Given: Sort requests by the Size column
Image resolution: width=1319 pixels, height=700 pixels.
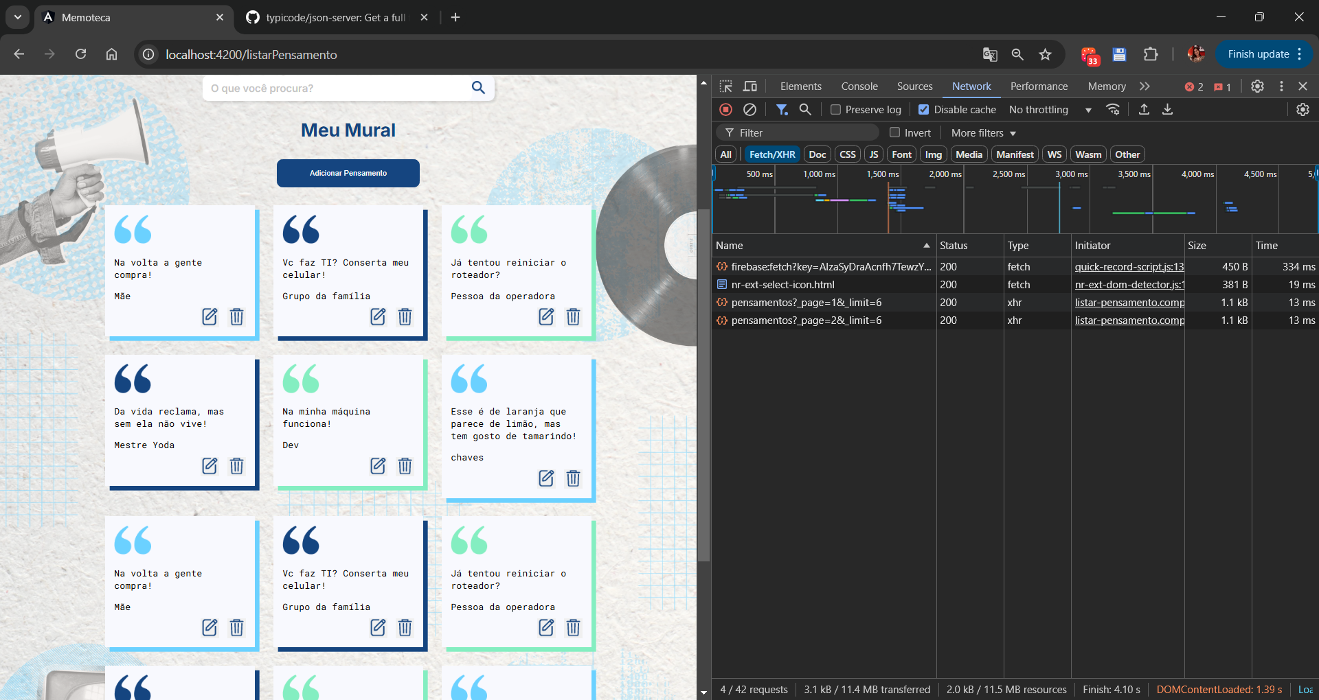Looking at the screenshot, I should 1218,245.
